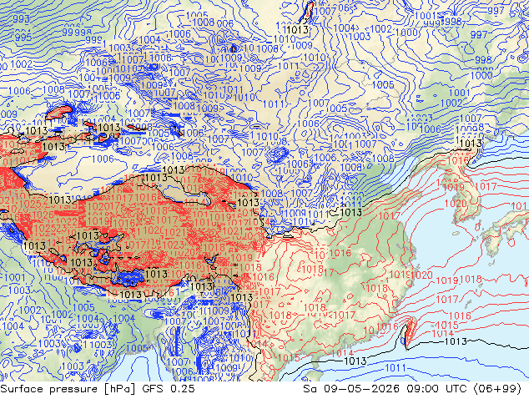Click the "Sa 09-05-2026" date text
This screenshot has height=409, width=529.
coord(352,389)
